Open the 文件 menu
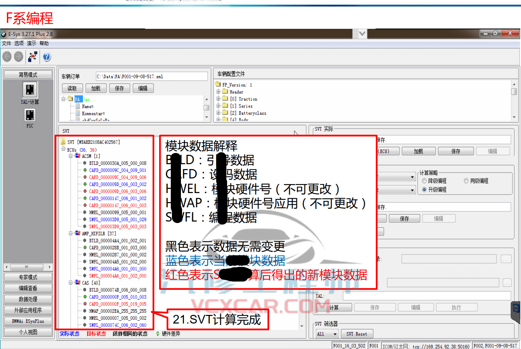The width and height of the screenshot is (521, 349). click(6, 43)
